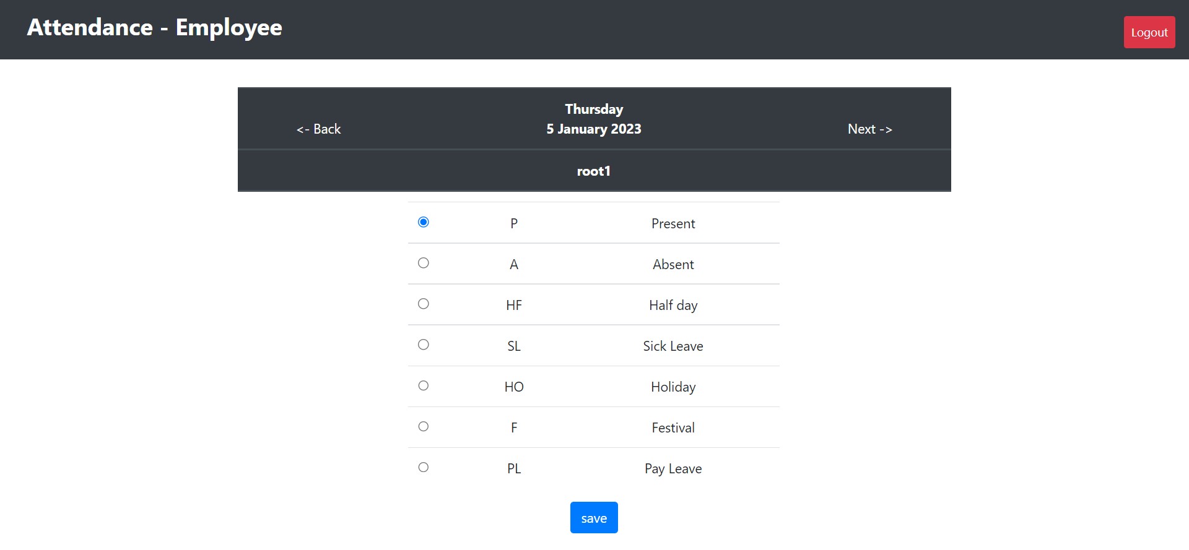
Task: Choose the HF Half day option
Action: (423, 303)
